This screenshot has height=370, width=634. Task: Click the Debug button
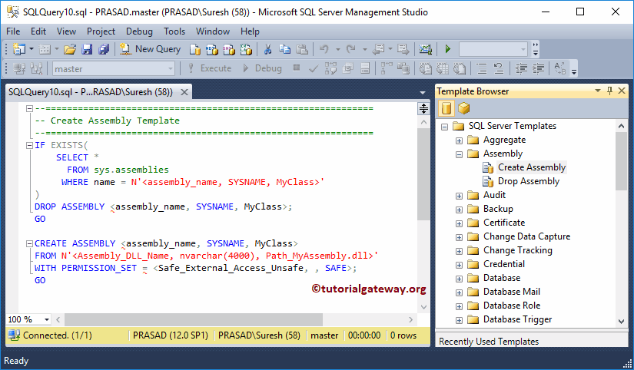pos(262,68)
